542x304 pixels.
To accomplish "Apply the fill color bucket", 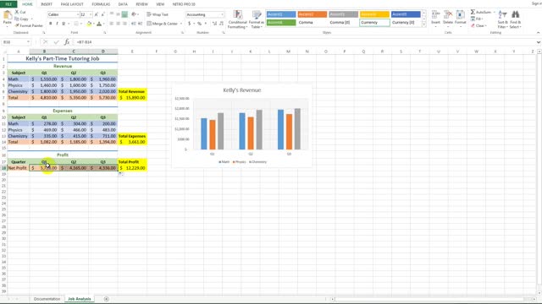I will (x=89, y=24).
